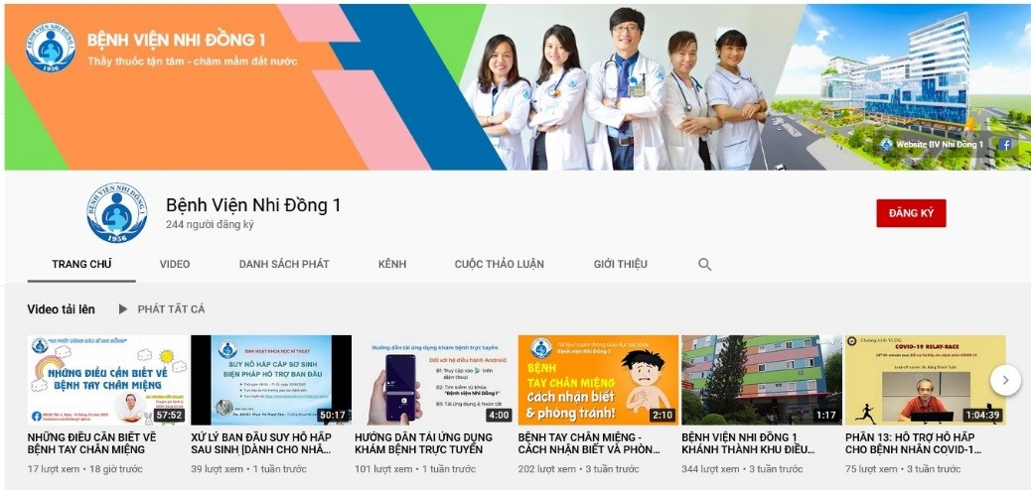Click the channel avatar logo beside the name

tap(117, 213)
